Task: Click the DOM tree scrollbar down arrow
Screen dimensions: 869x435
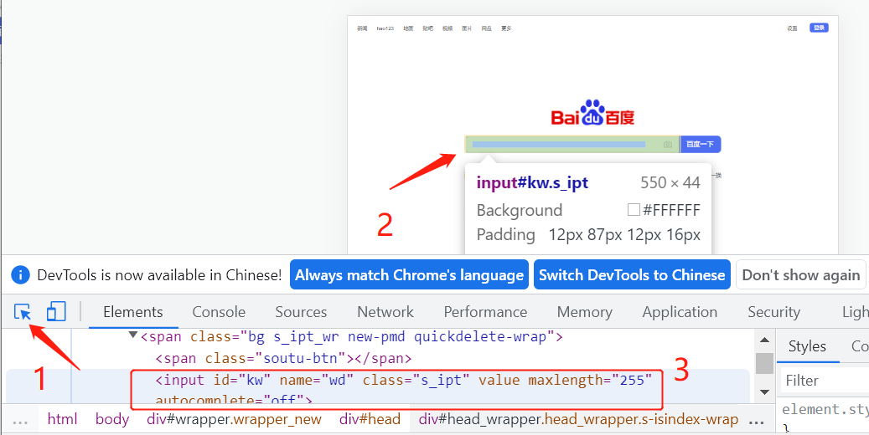Action: [x=765, y=392]
